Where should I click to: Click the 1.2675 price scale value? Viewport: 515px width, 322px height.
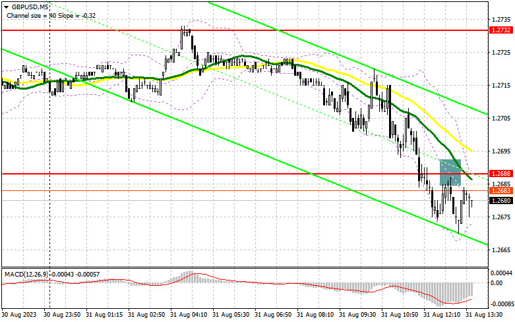coord(501,217)
